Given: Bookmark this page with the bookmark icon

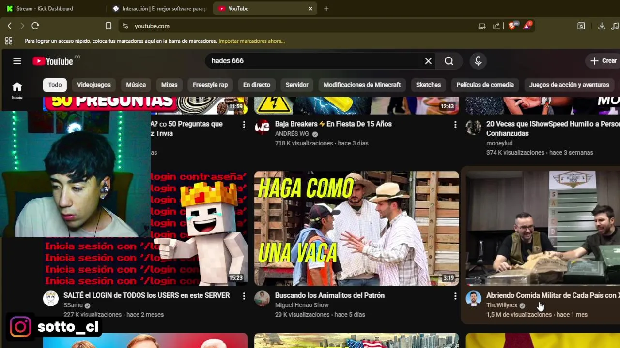Looking at the screenshot, I should [108, 26].
